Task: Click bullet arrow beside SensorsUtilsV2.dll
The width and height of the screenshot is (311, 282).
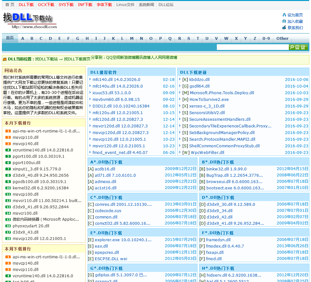Action: (x=180, y=112)
